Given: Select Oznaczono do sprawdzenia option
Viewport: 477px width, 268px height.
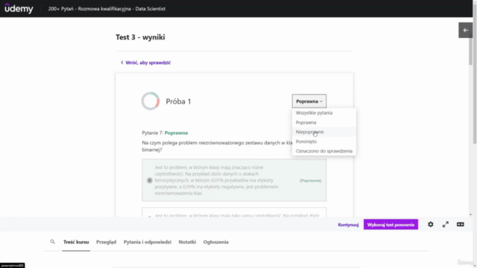Looking at the screenshot, I should click(x=324, y=151).
